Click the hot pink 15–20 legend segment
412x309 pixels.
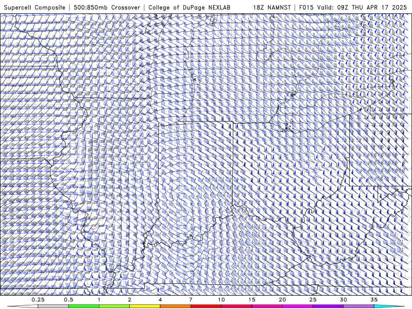pos(267,306)
